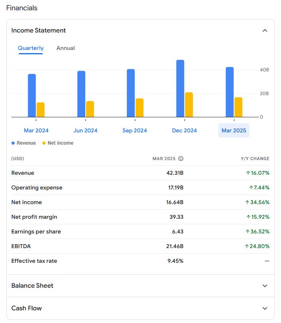The width and height of the screenshot is (281, 323).
Task: Click the Mar 2024 blue revenue bar
Action: pos(32,96)
